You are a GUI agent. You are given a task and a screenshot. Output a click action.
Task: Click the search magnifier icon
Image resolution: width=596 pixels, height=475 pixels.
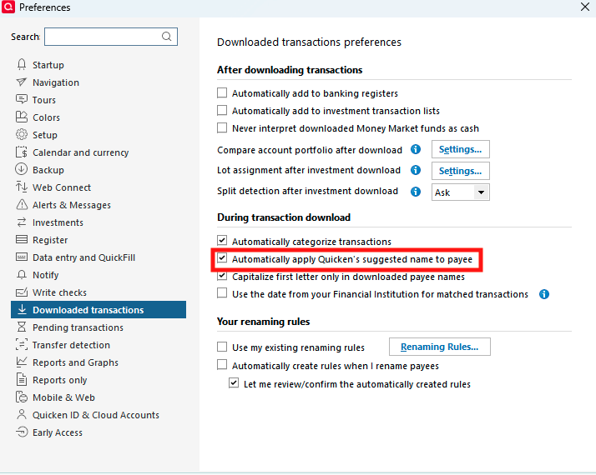click(166, 37)
